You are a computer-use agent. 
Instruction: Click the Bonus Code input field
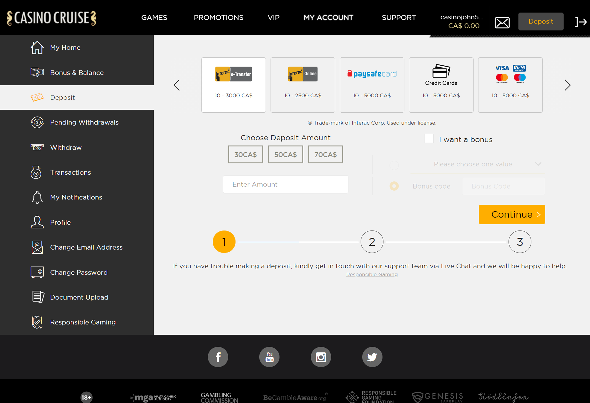(x=503, y=186)
